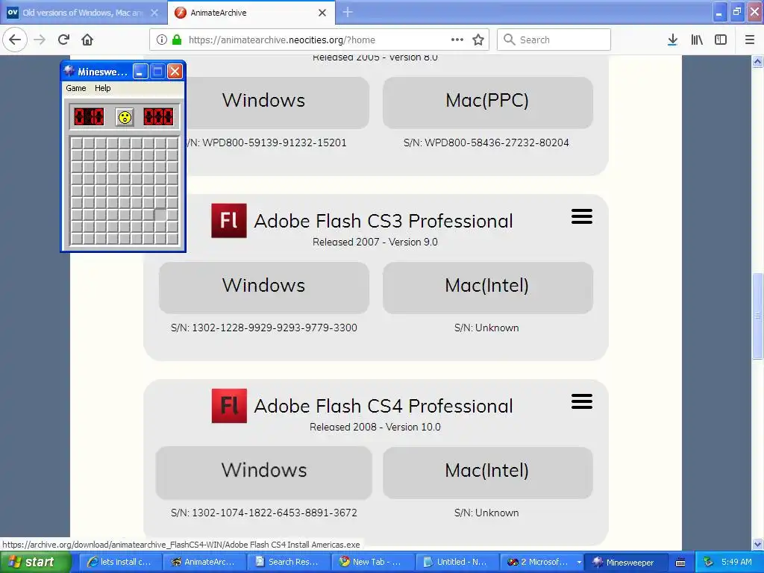Toggle the Firefox sidebar icon
Image resolution: width=764 pixels, height=573 pixels.
tap(721, 40)
